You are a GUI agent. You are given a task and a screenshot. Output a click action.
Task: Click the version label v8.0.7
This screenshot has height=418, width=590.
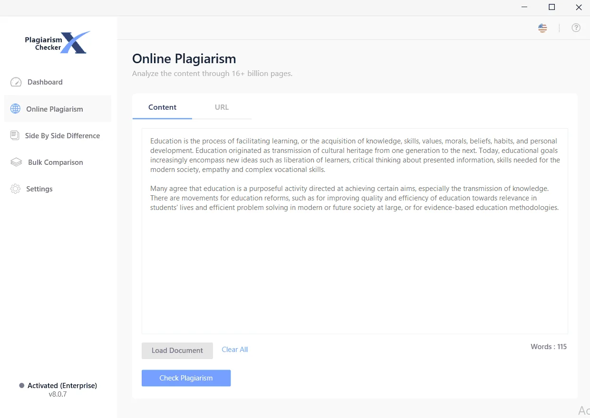[58, 394]
